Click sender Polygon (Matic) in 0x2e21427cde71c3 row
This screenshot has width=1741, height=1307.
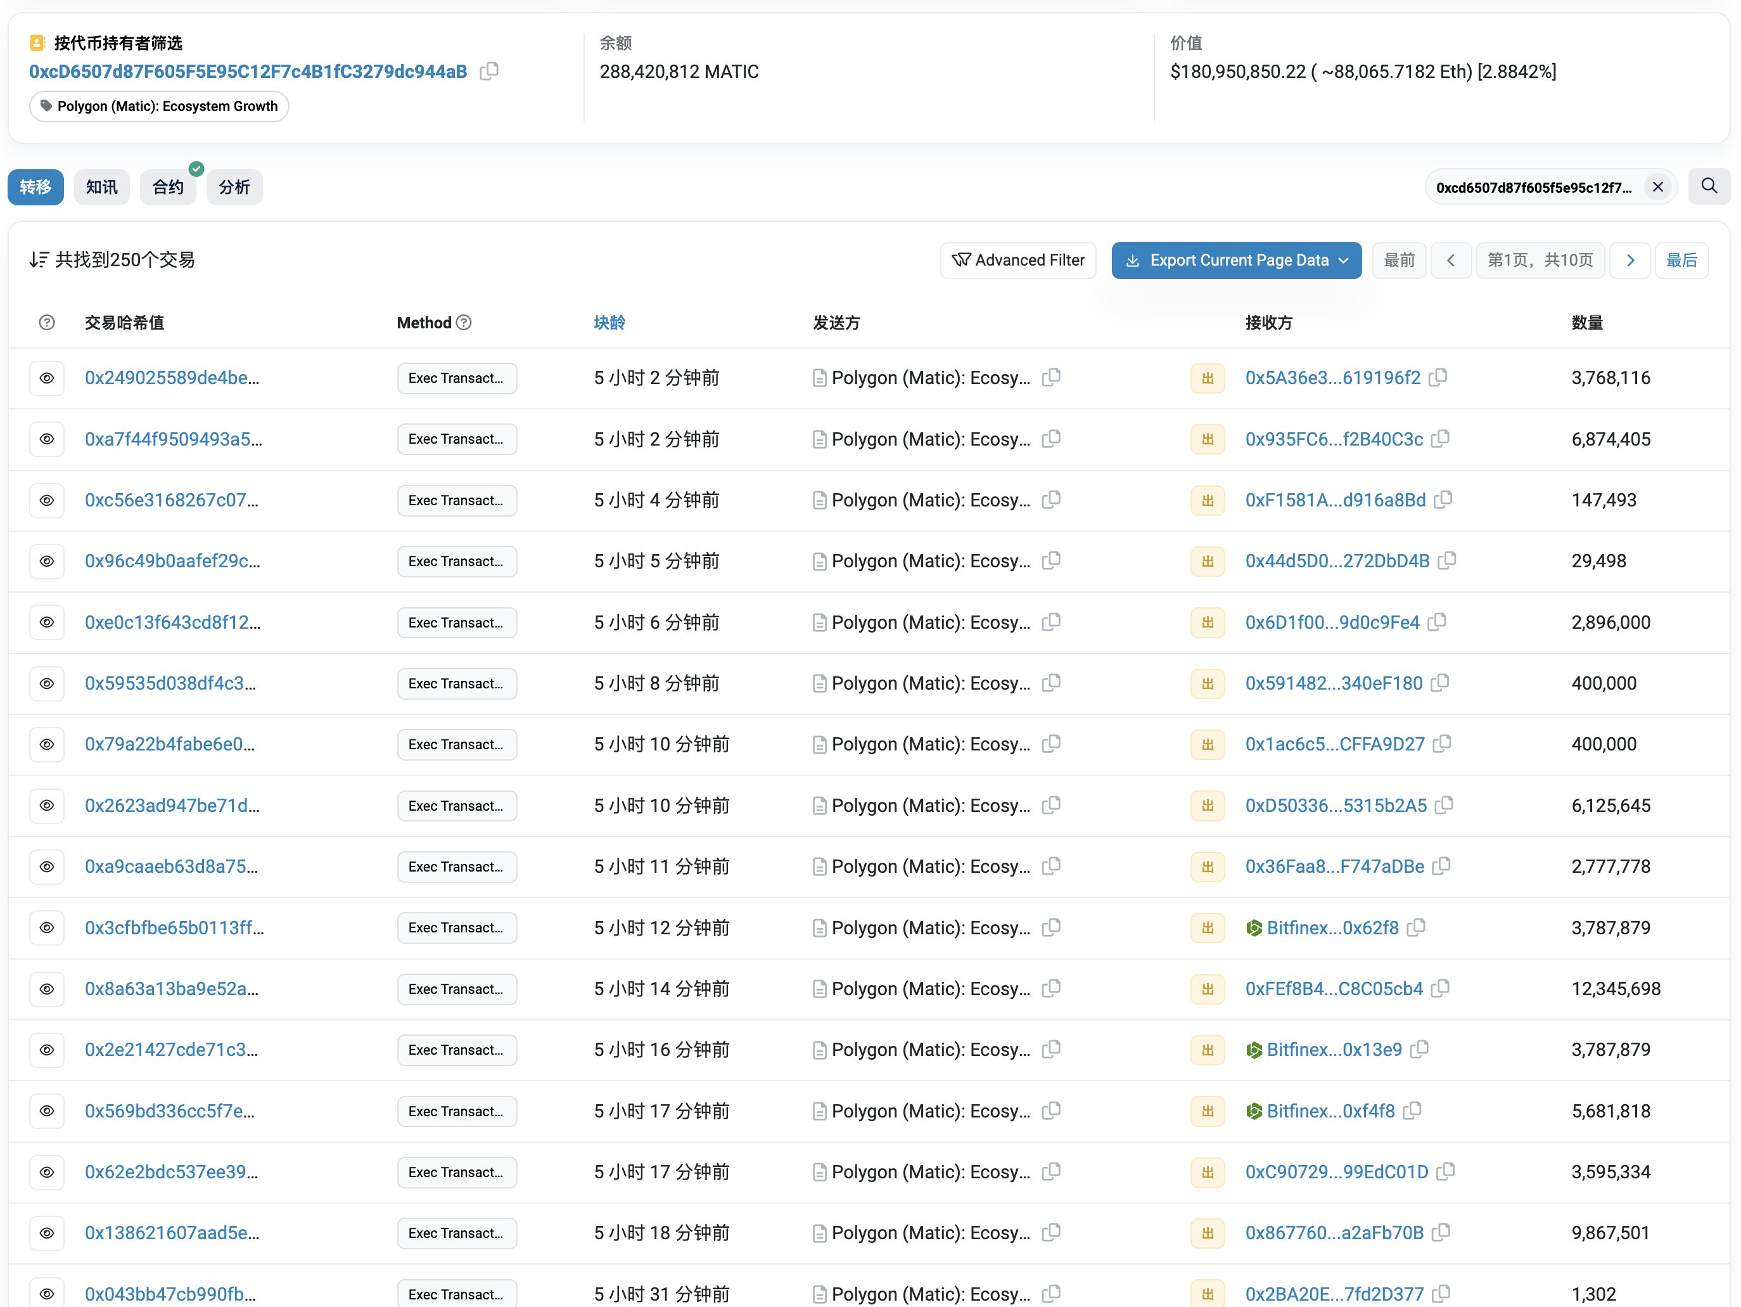tap(930, 1050)
